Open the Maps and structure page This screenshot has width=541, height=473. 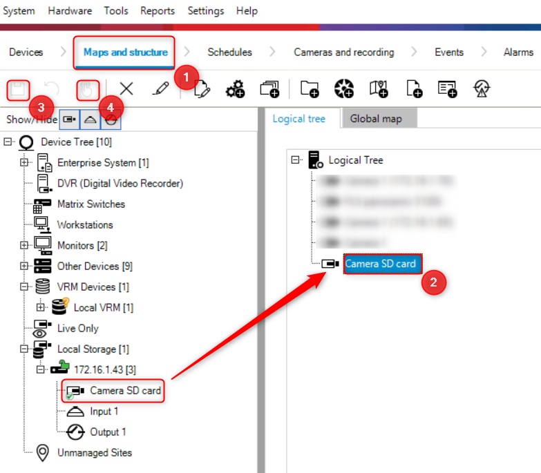126,52
